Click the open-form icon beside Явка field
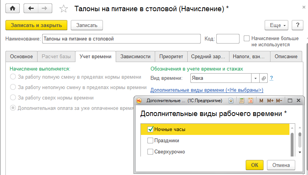The height and width of the screenshot is (175, 308). point(264,78)
